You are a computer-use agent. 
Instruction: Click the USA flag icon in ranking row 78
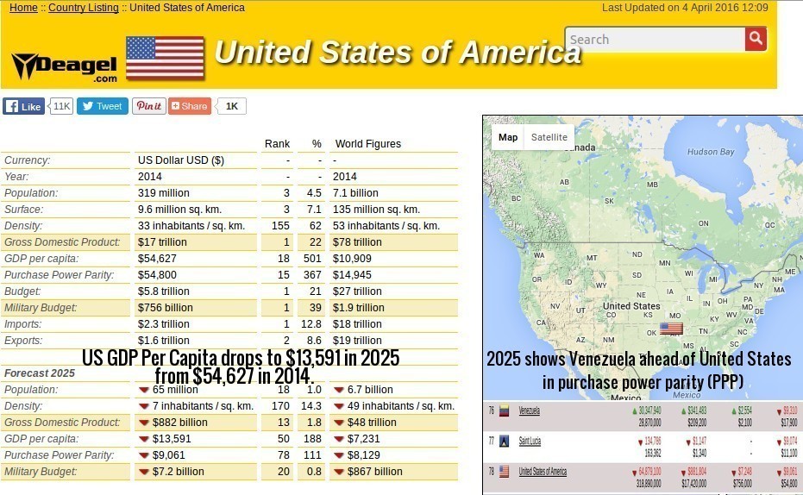tap(504, 472)
